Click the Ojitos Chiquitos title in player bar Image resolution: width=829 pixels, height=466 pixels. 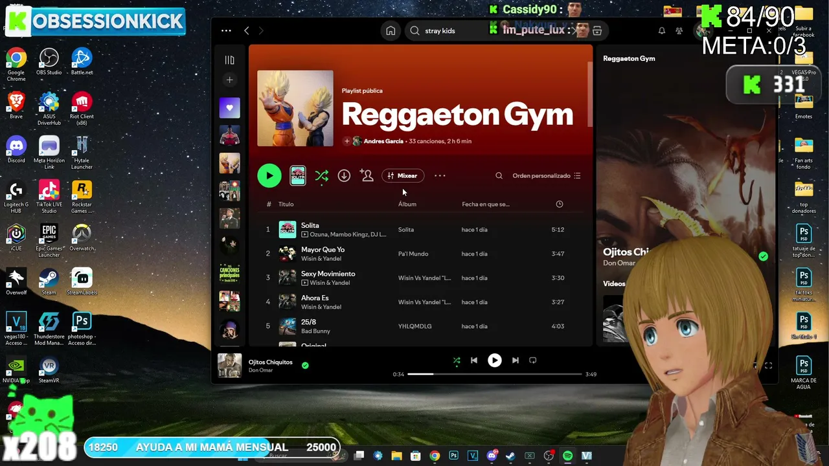tap(271, 362)
